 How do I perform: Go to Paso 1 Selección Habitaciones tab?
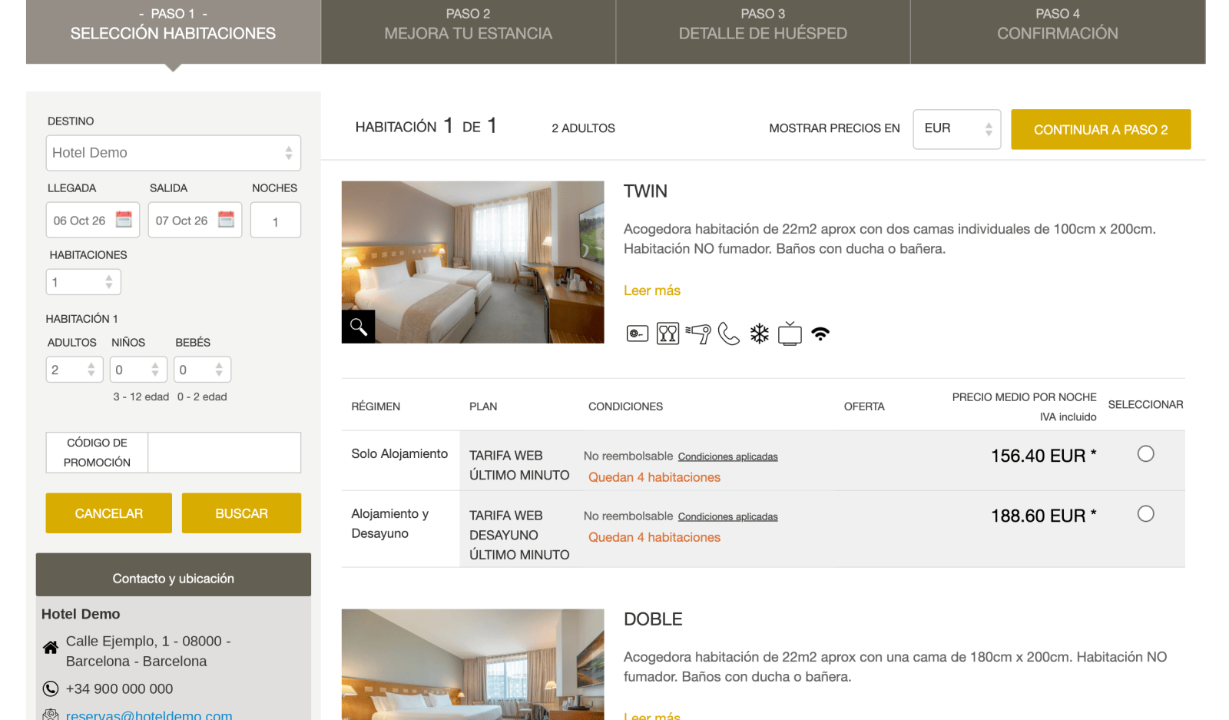point(174,32)
